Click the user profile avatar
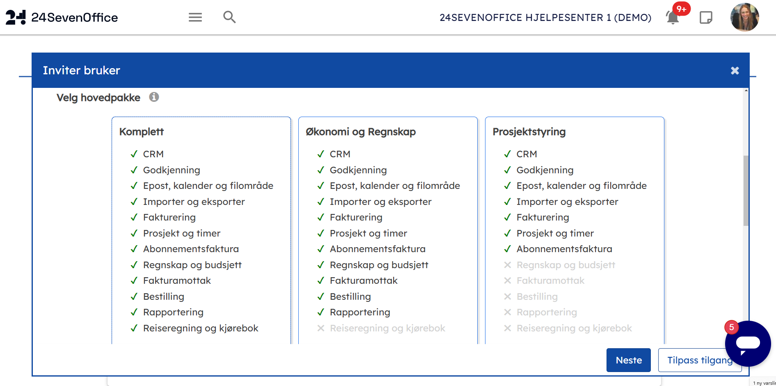This screenshot has height=386, width=776. click(744, 17)
